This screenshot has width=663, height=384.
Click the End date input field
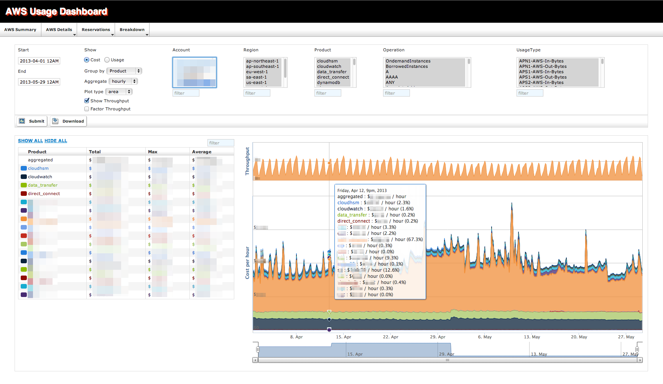point(39,82)
